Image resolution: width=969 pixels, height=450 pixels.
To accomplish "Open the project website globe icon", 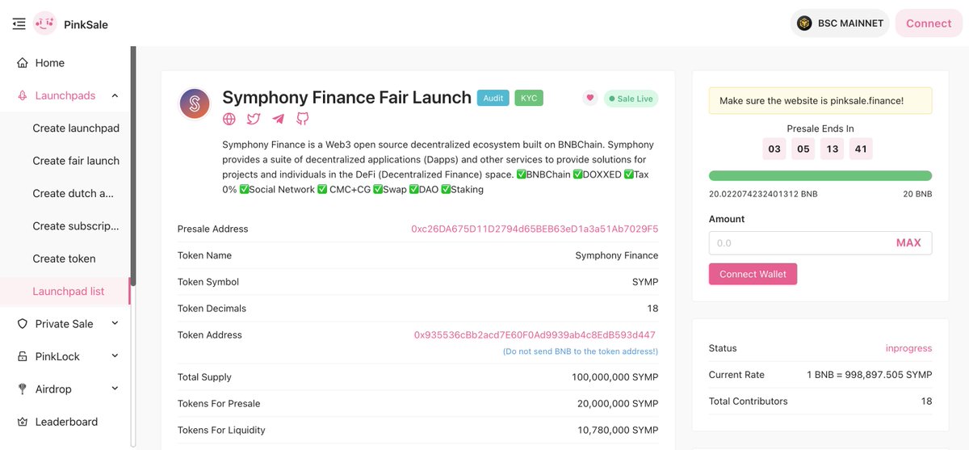I will tap(229, 119).
